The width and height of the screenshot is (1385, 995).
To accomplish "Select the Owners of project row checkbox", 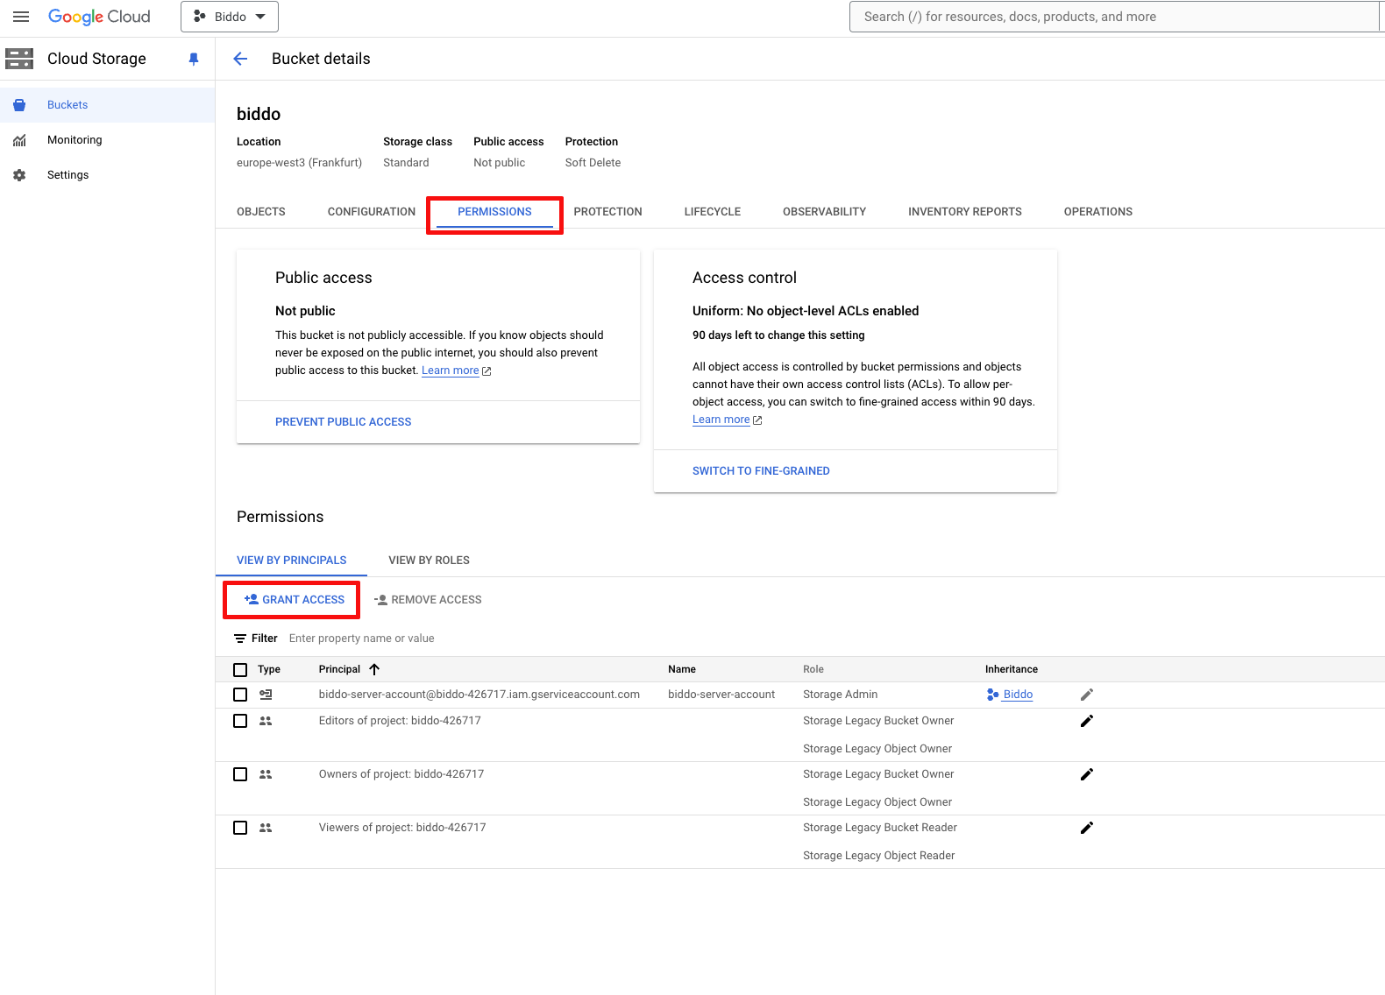I will pos(240,774).
